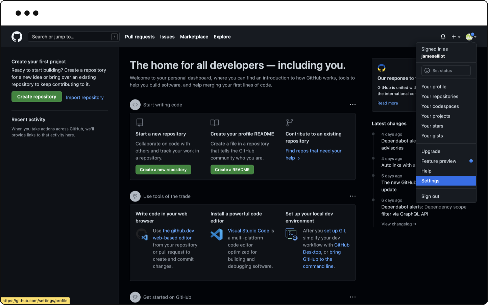Click bring GitHub to the command line link

tap(322, 259)
